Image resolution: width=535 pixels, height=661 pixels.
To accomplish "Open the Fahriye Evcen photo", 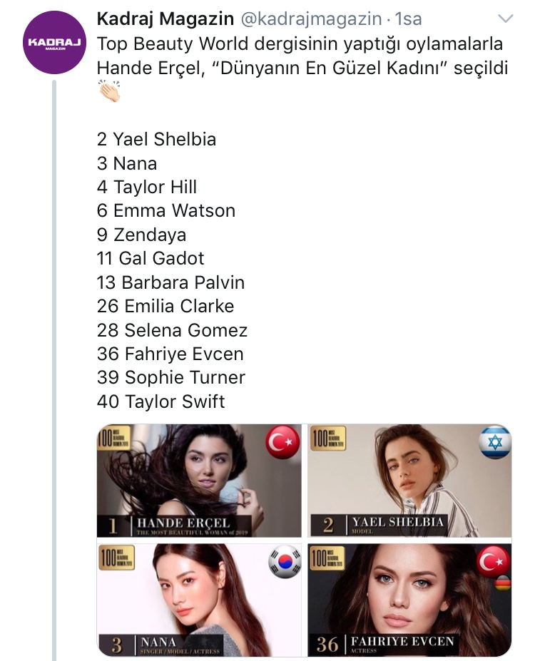I will tap(409, 600).
